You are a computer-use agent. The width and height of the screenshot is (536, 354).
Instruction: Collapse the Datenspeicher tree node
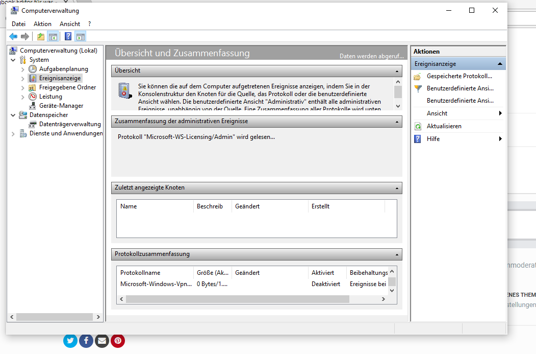(13, 115)
